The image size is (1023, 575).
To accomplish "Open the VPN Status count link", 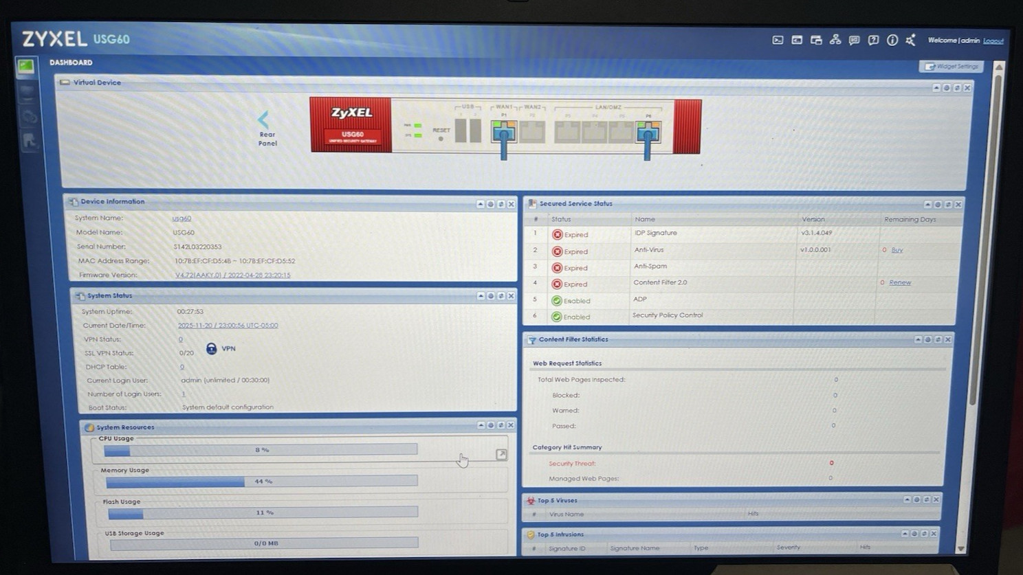I will (181, 339).
